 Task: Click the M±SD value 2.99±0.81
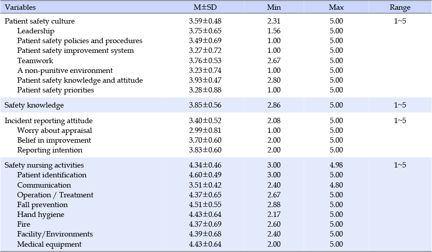click(205, 131)
